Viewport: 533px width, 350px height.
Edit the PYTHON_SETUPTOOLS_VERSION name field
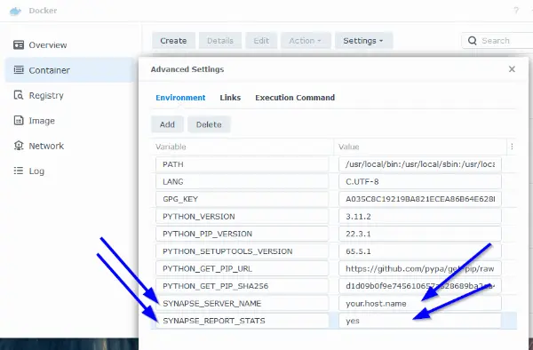click(242, 251)
